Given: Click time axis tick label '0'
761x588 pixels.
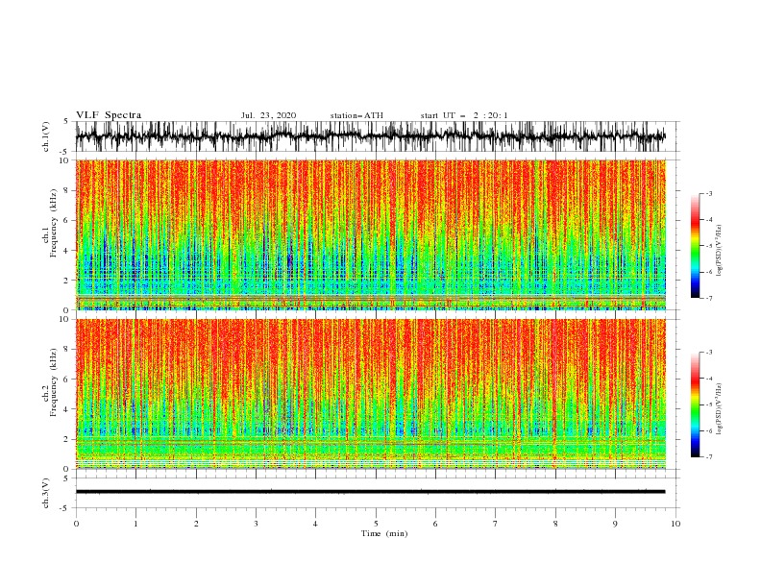Looking at the screenshot, I should click(x=76, y=524).
